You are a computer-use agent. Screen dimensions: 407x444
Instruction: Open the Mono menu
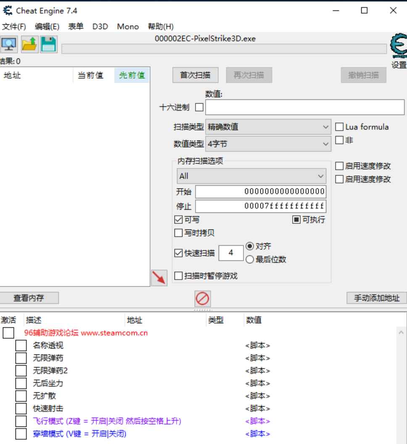click(x=128, y=27)
